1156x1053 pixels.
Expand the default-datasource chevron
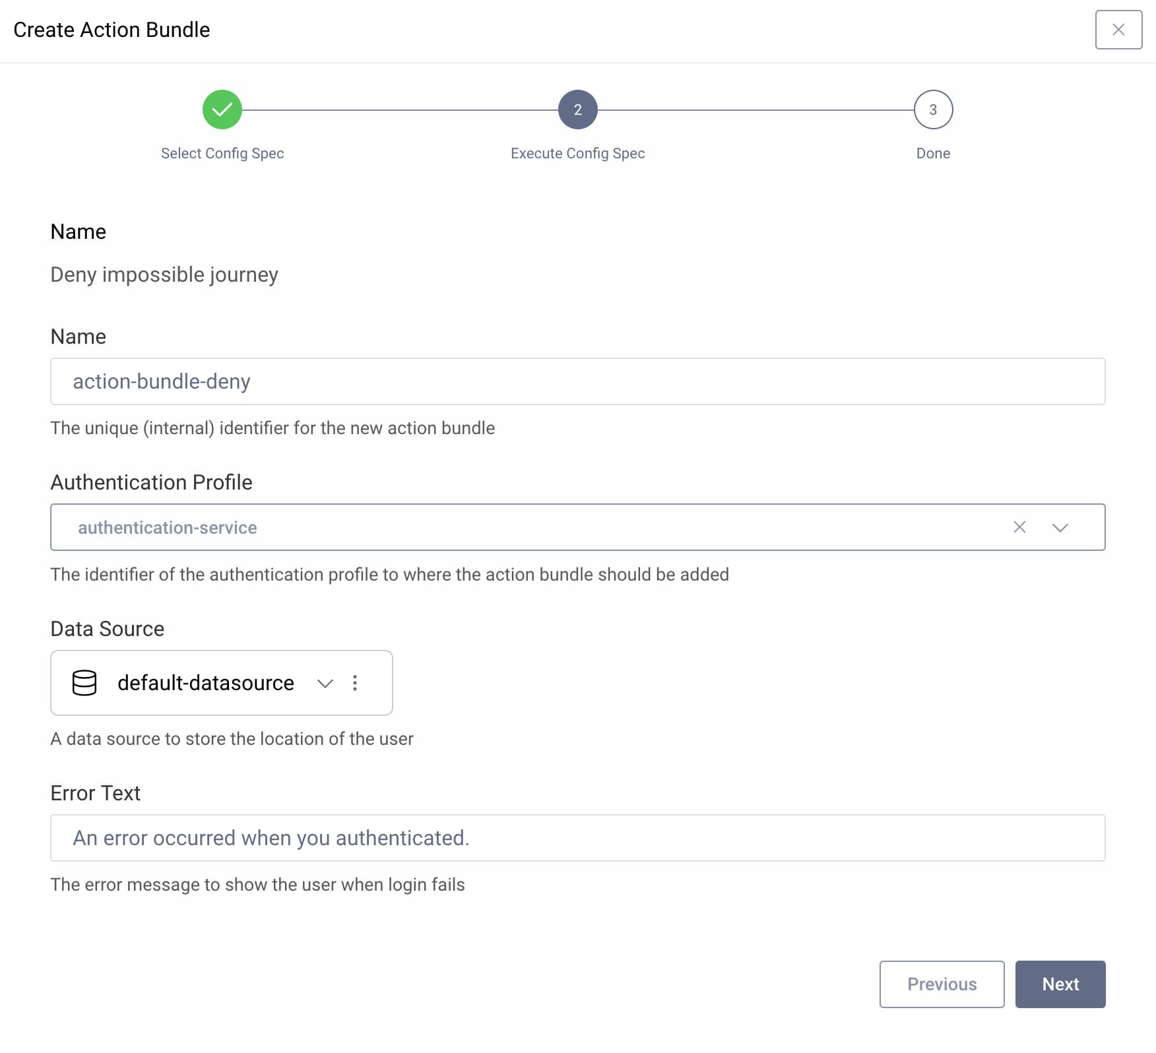pyautogui.click(x=325, y=684)
